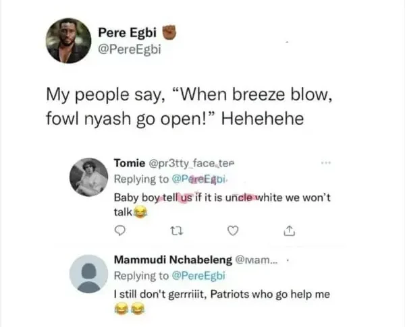Retweet Tomie's reply
The height and width of the screenshot is (327, 405).
172,231
